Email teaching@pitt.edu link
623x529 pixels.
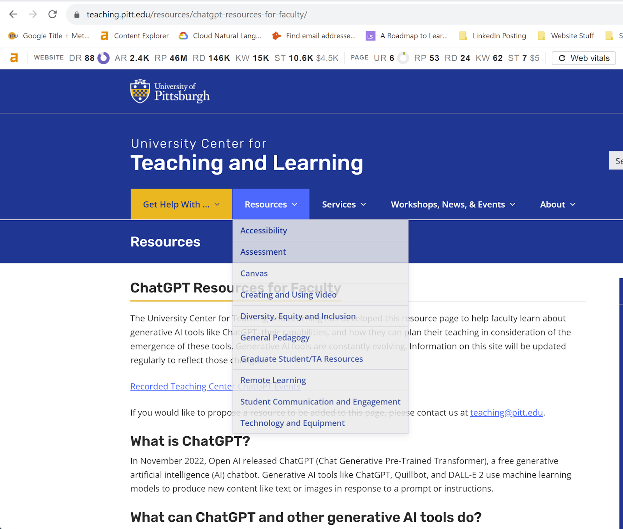click(506, 413)
